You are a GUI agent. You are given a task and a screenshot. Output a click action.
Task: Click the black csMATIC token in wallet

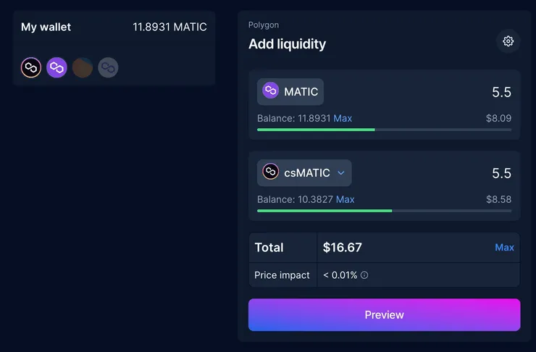(31, 68)
